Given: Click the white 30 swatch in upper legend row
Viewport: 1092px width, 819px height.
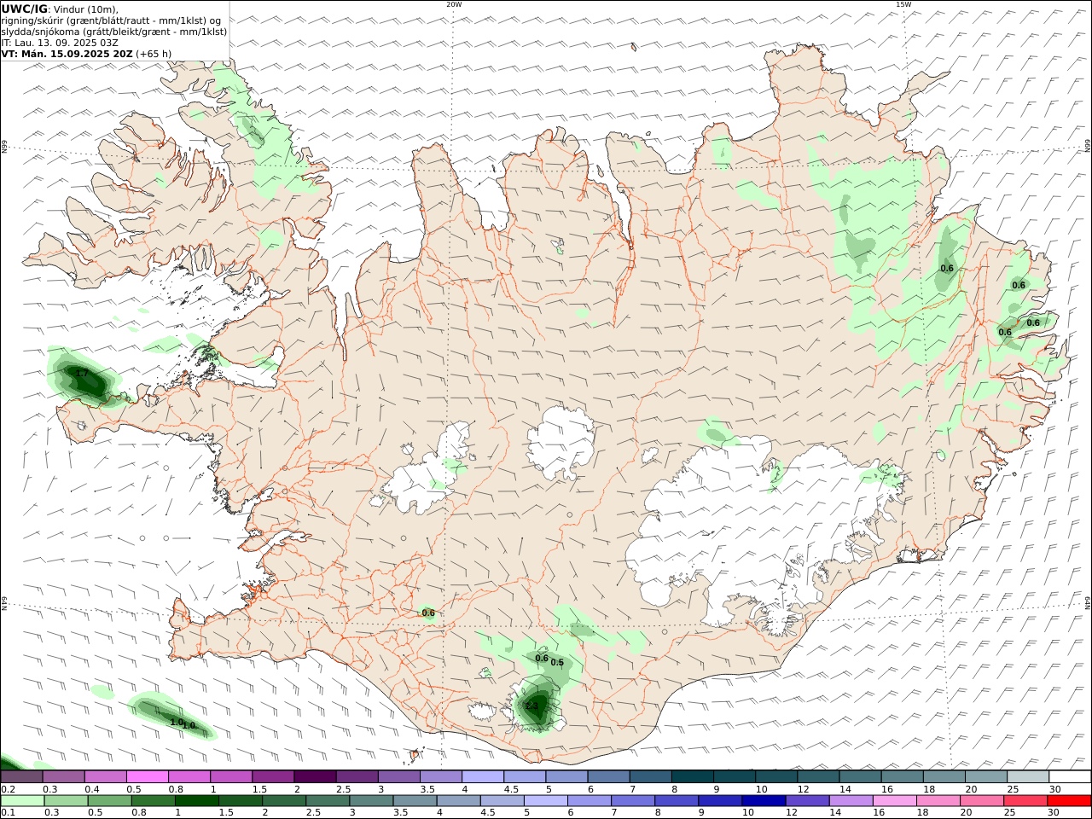Looking at the screenshot, I should coord(1070,777).
